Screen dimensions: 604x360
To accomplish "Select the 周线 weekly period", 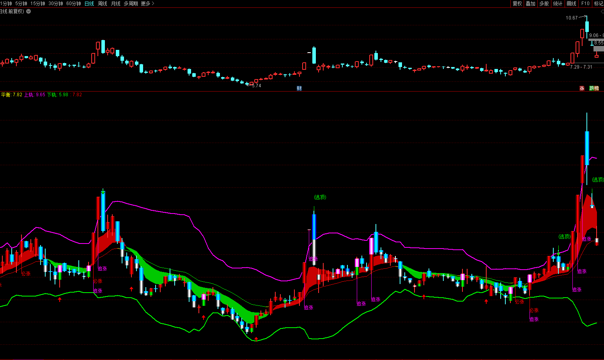I will [x=103, y=4].
